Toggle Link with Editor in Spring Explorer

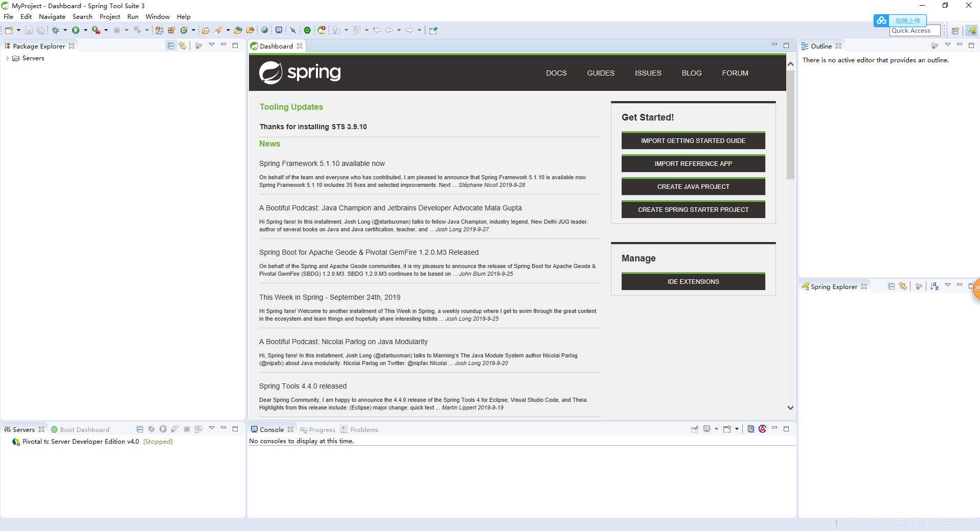903,286
